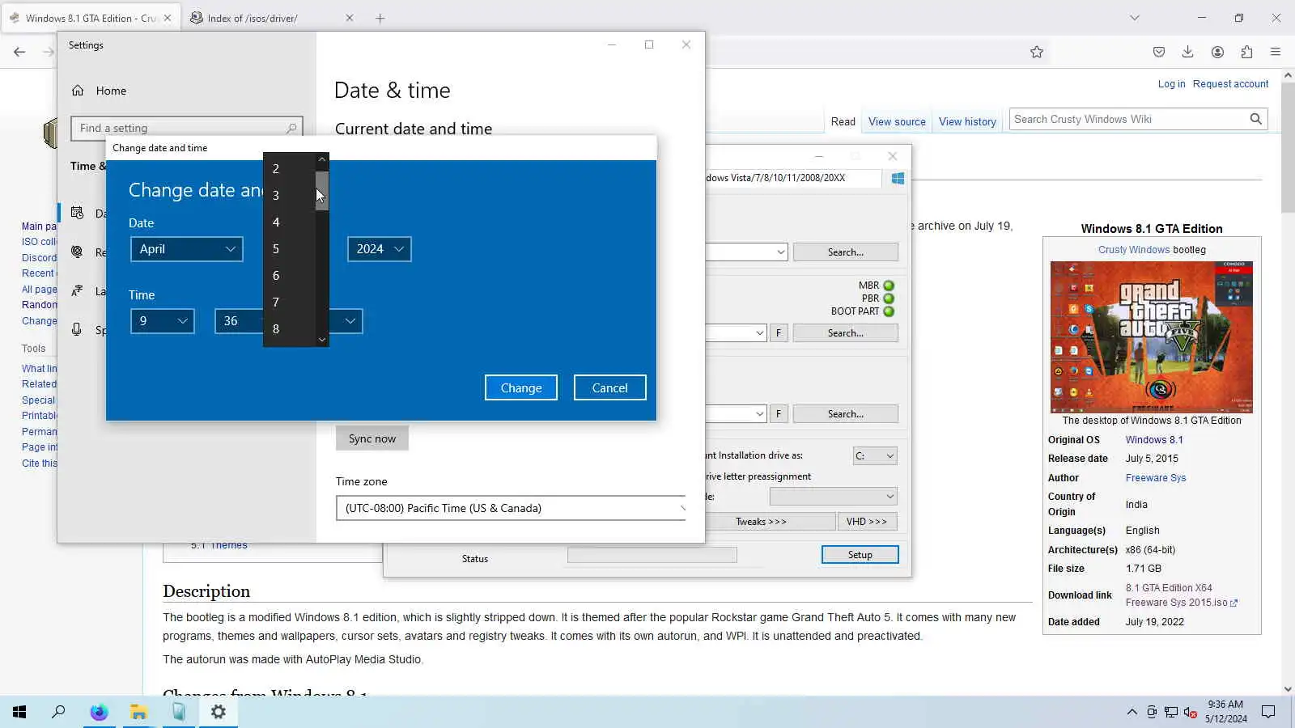Open Firefox downloads panel
Viewport: 1295px width, 728px height.
click(1187, 52)
